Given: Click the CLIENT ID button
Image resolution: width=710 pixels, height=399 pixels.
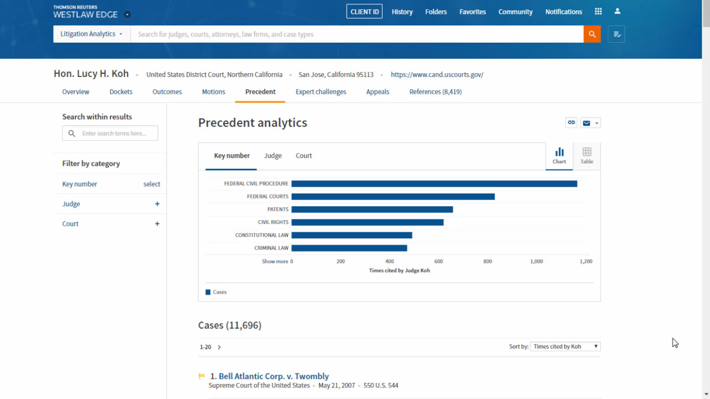Looking at the screenshot, I should [x=364, y=12].
